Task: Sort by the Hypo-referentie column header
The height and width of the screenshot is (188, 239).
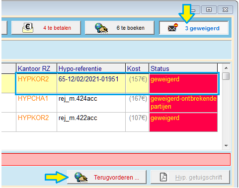Action: (x=91, y=68)
